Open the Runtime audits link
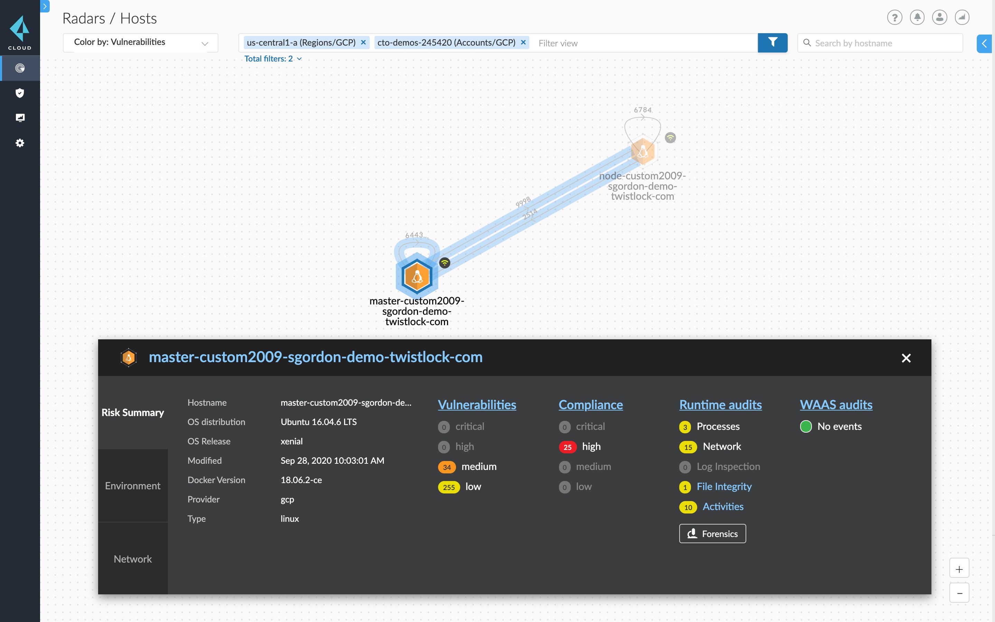Viewport: 995px width, 622px height. pos(720,404)
